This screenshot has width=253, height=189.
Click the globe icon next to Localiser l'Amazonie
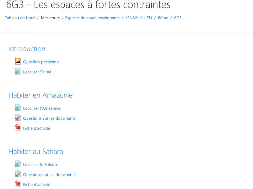coord(18,108)
